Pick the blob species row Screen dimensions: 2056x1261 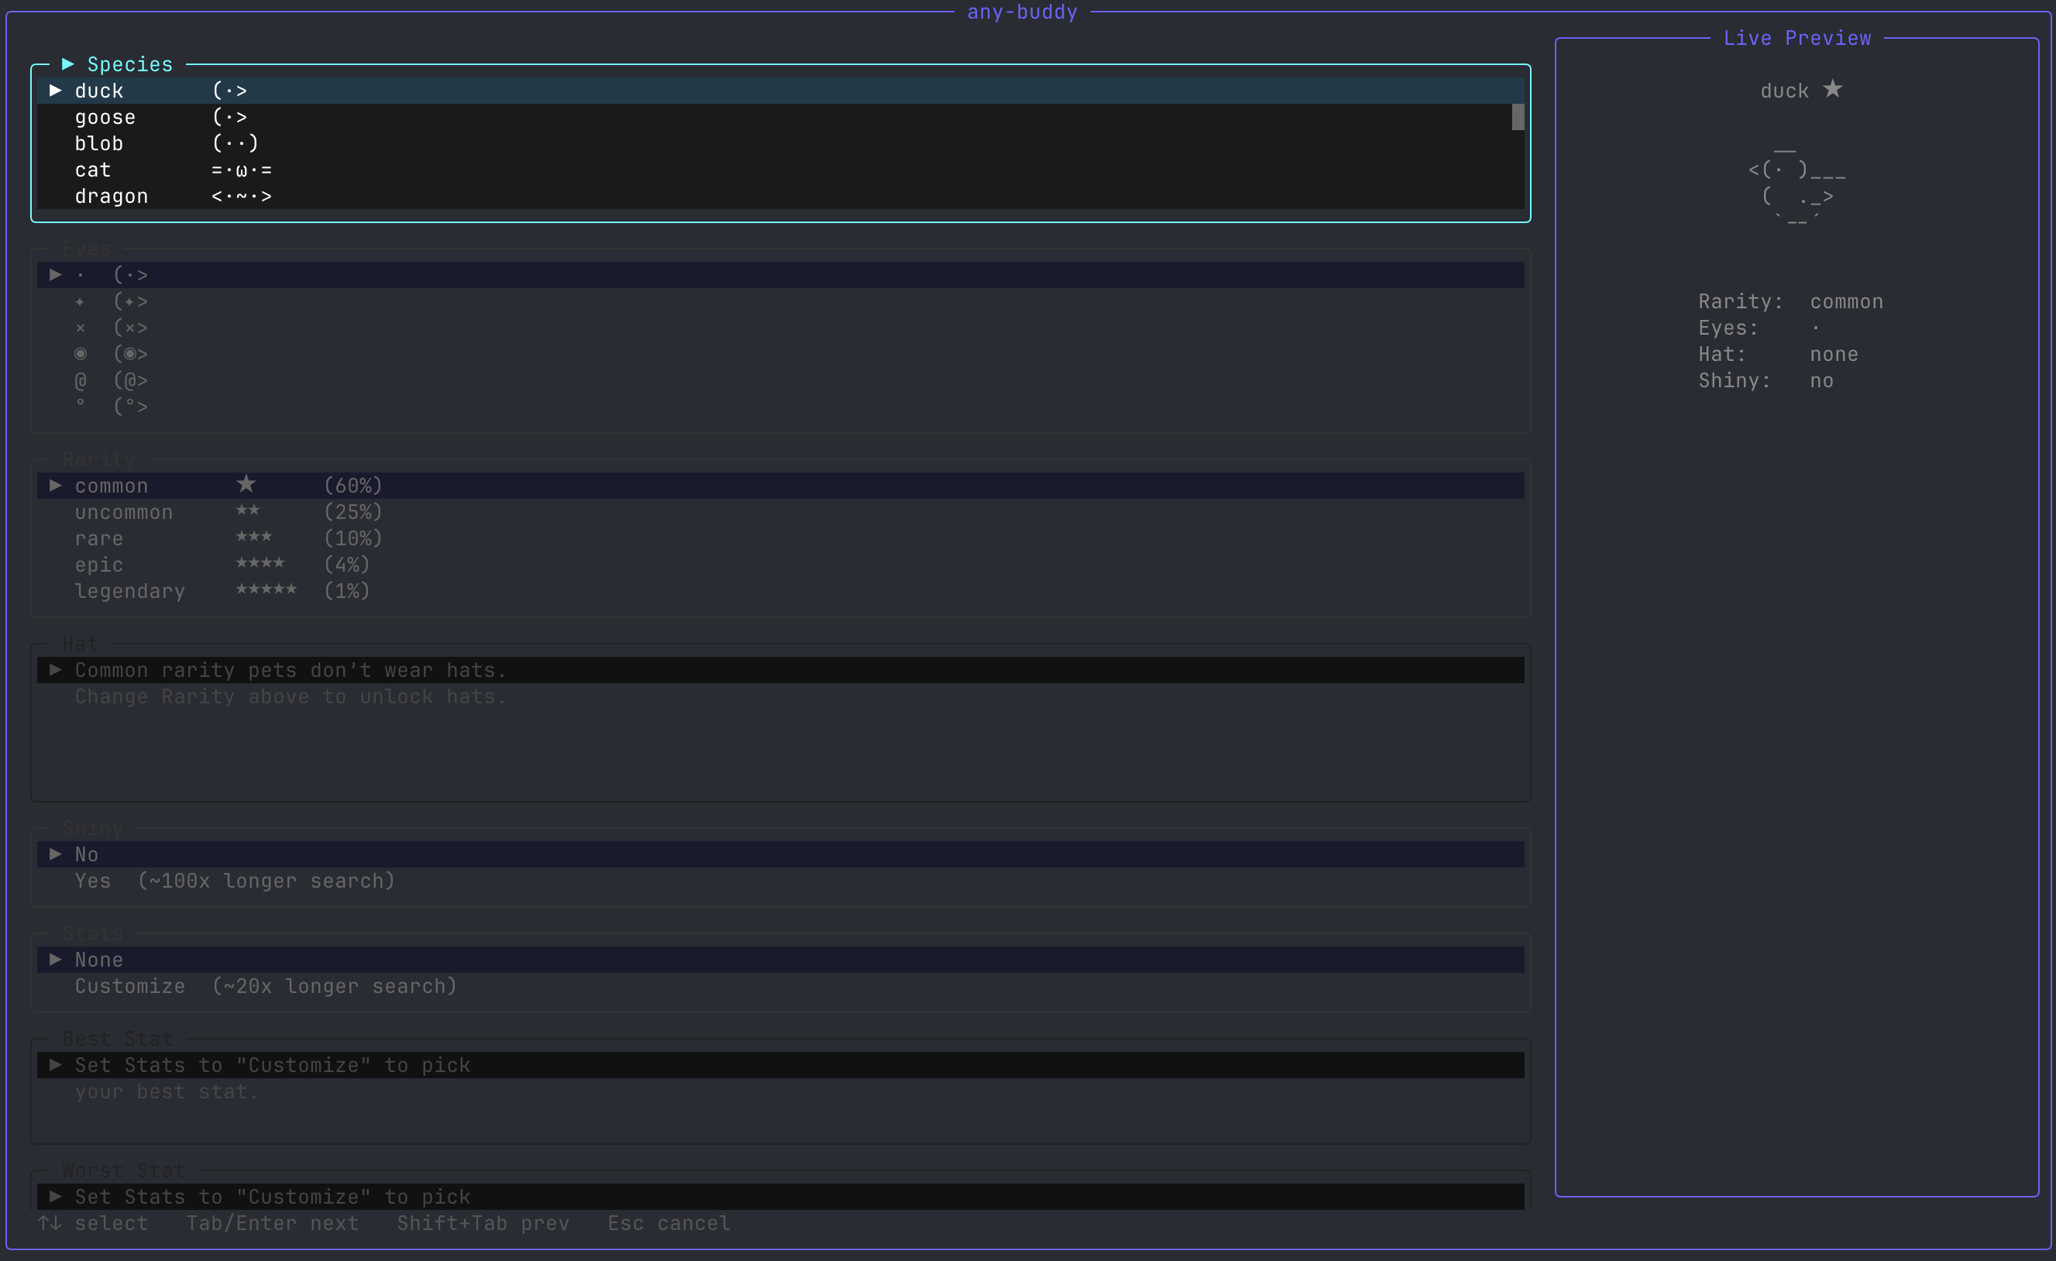tap(780, 143)
